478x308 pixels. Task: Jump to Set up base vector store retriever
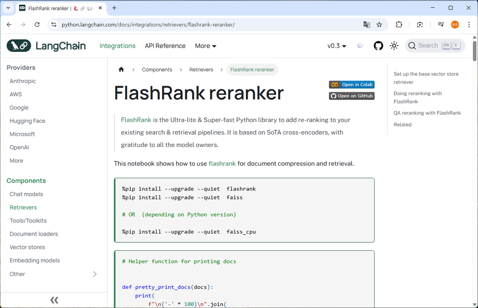[x=426, y=78]
